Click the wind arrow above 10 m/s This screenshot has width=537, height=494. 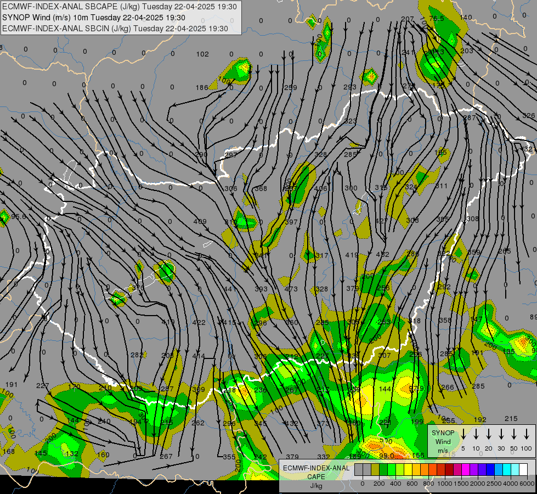476,434
